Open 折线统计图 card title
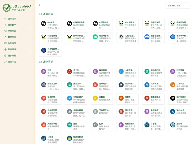The width and height of the screenshot is (194, 144). pos(52,110)
